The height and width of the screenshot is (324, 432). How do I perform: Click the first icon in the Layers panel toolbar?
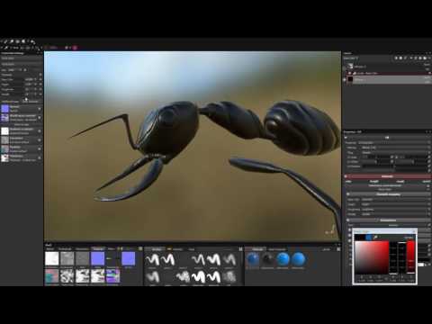click(x=396, y=58)
